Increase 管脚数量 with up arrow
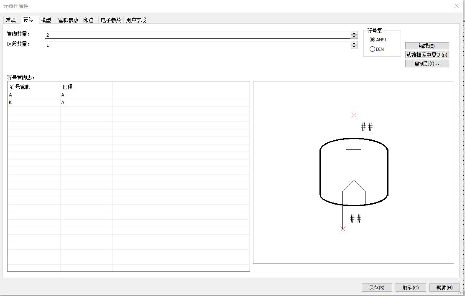Viewport: 465px width, 296px height. coord(354,33)
